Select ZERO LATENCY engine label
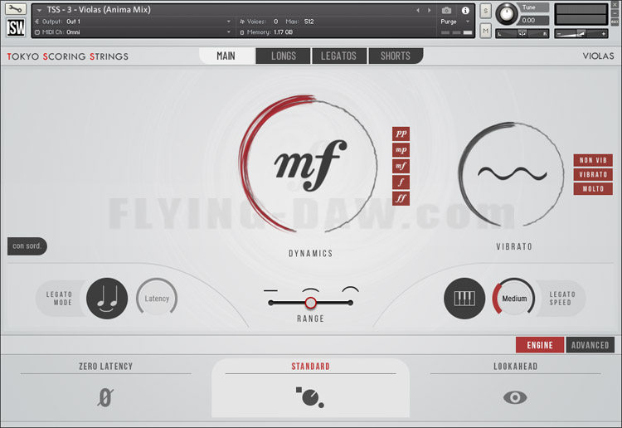The width and height of the screenshot is (622, 428). (106, 366)
